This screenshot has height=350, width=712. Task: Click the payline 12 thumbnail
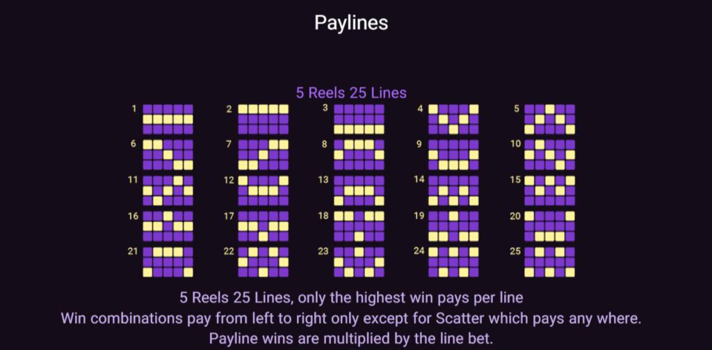(264, 190)
